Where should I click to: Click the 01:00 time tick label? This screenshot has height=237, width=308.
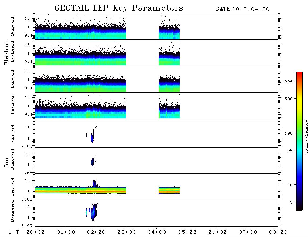[x=66, y=232]
